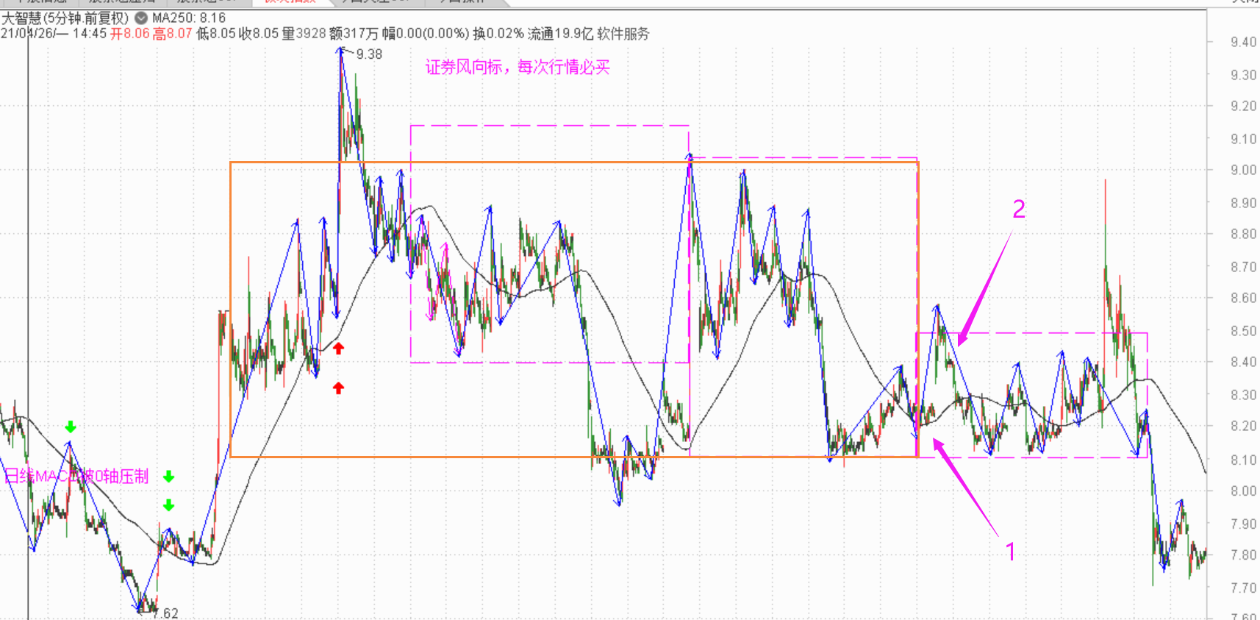The width and height of the screenshot is (1260, 620).
Task: Select the leftmost green down-arrow sell marker
Action: point(71,427)
